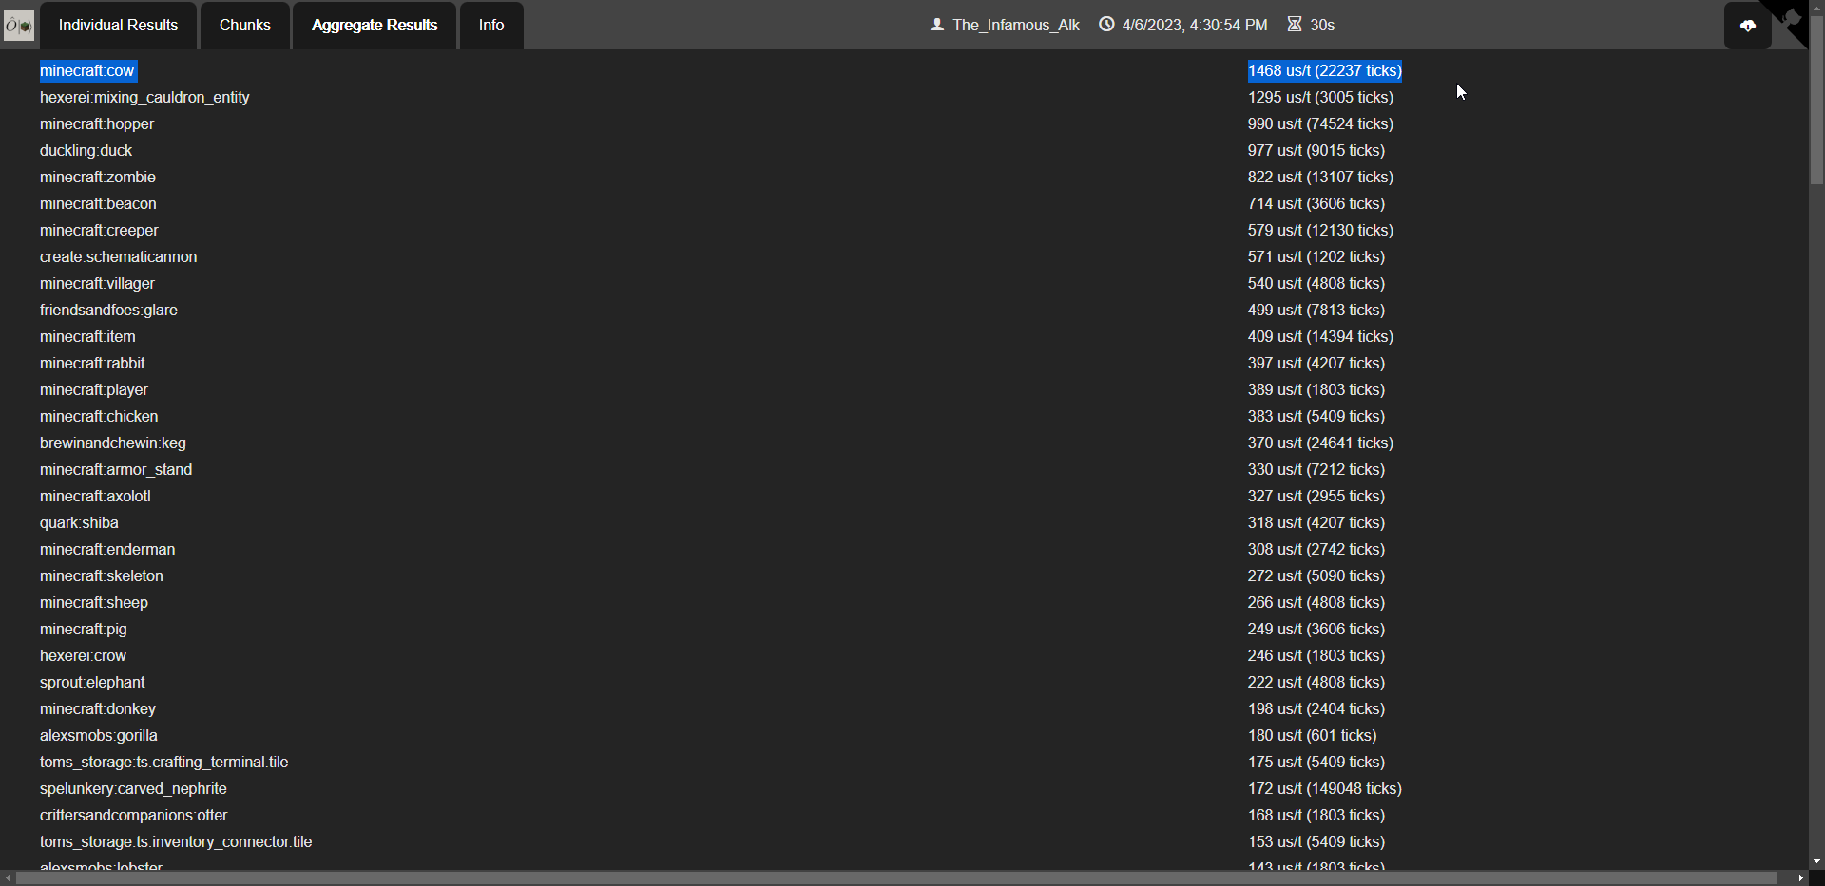This screenshot has height=886, width=1825.
Task: Select the minecraft:cow entry
Action: point(87,71)
